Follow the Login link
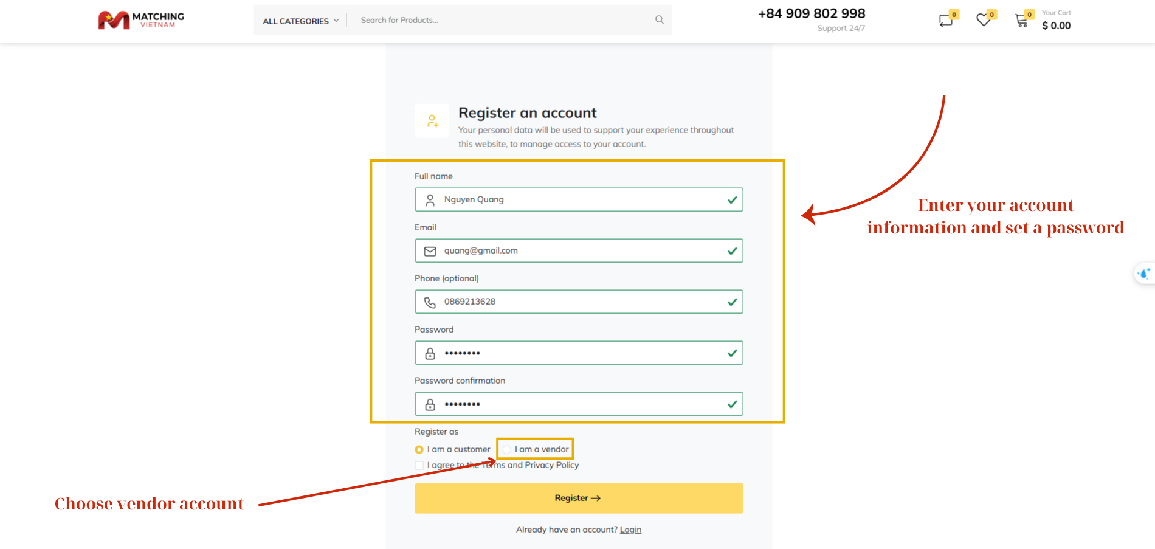 click(x=630, y=530)
